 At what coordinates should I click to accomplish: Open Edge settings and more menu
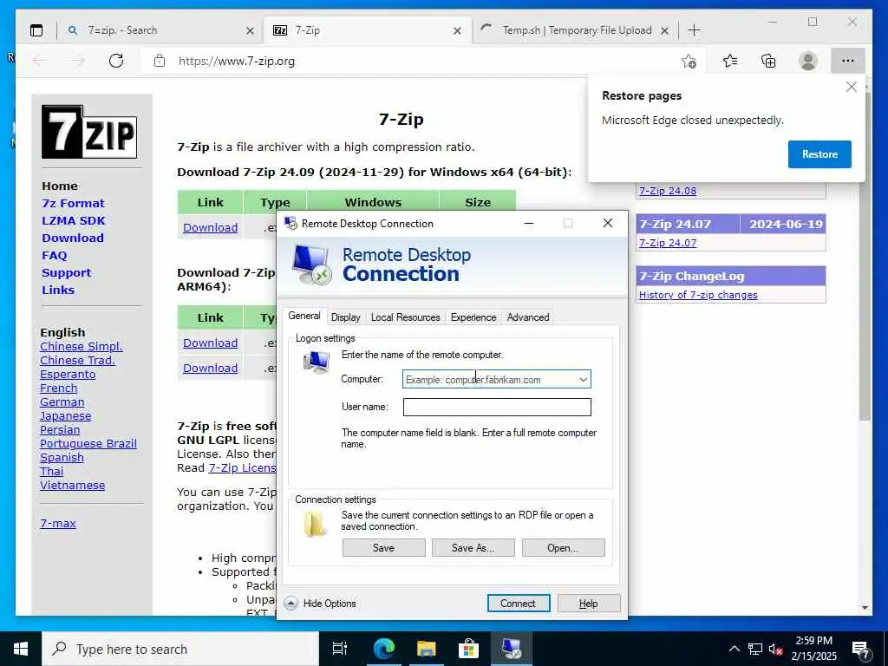[x=848, y=61]
